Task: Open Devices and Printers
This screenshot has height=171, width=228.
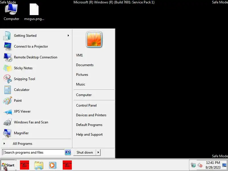Action: coord(91,115)
